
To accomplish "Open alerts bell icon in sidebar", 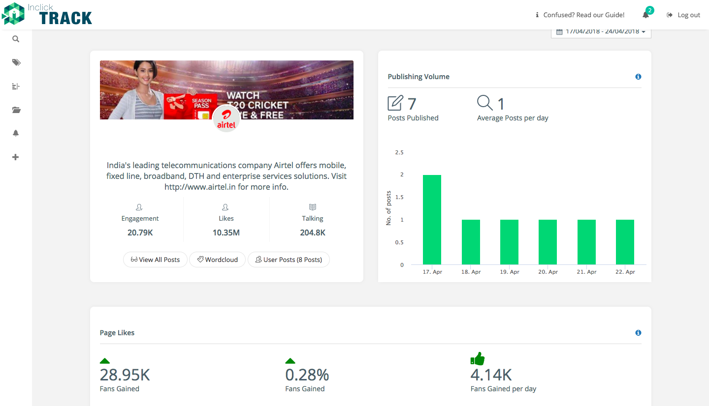I will tap(16, 133).
